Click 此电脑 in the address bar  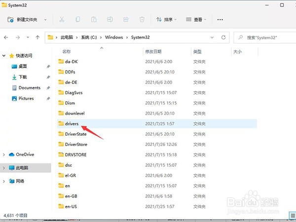pyautogui.click(x=67, y=37)
